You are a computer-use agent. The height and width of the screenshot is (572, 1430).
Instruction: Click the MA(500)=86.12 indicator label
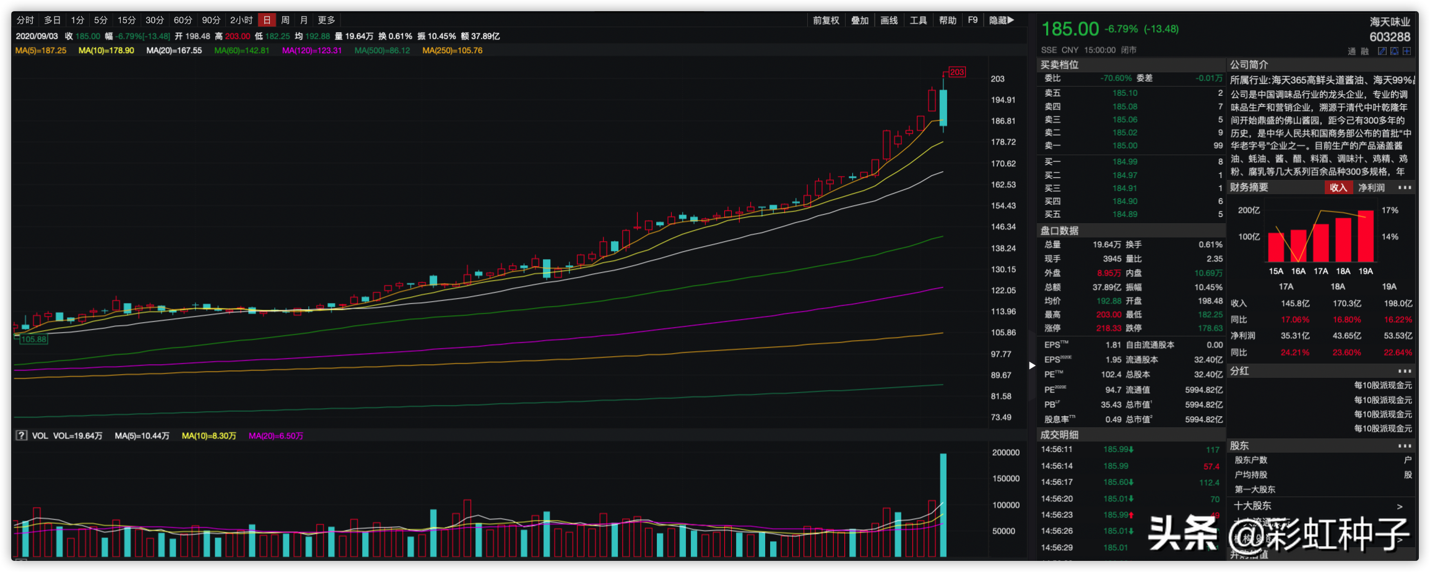382,51
